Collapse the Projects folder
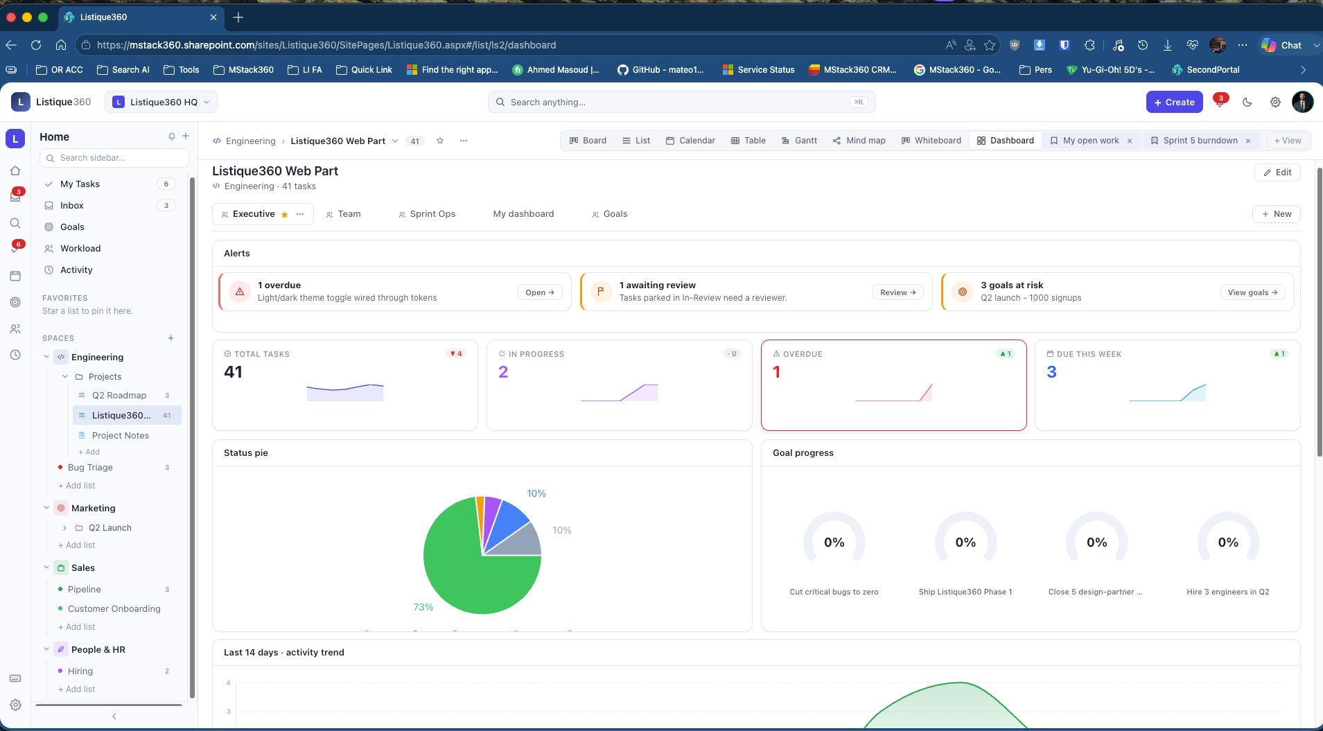Image resolution: width=1323 pixels, height=731 pixels. pos(65,377)
